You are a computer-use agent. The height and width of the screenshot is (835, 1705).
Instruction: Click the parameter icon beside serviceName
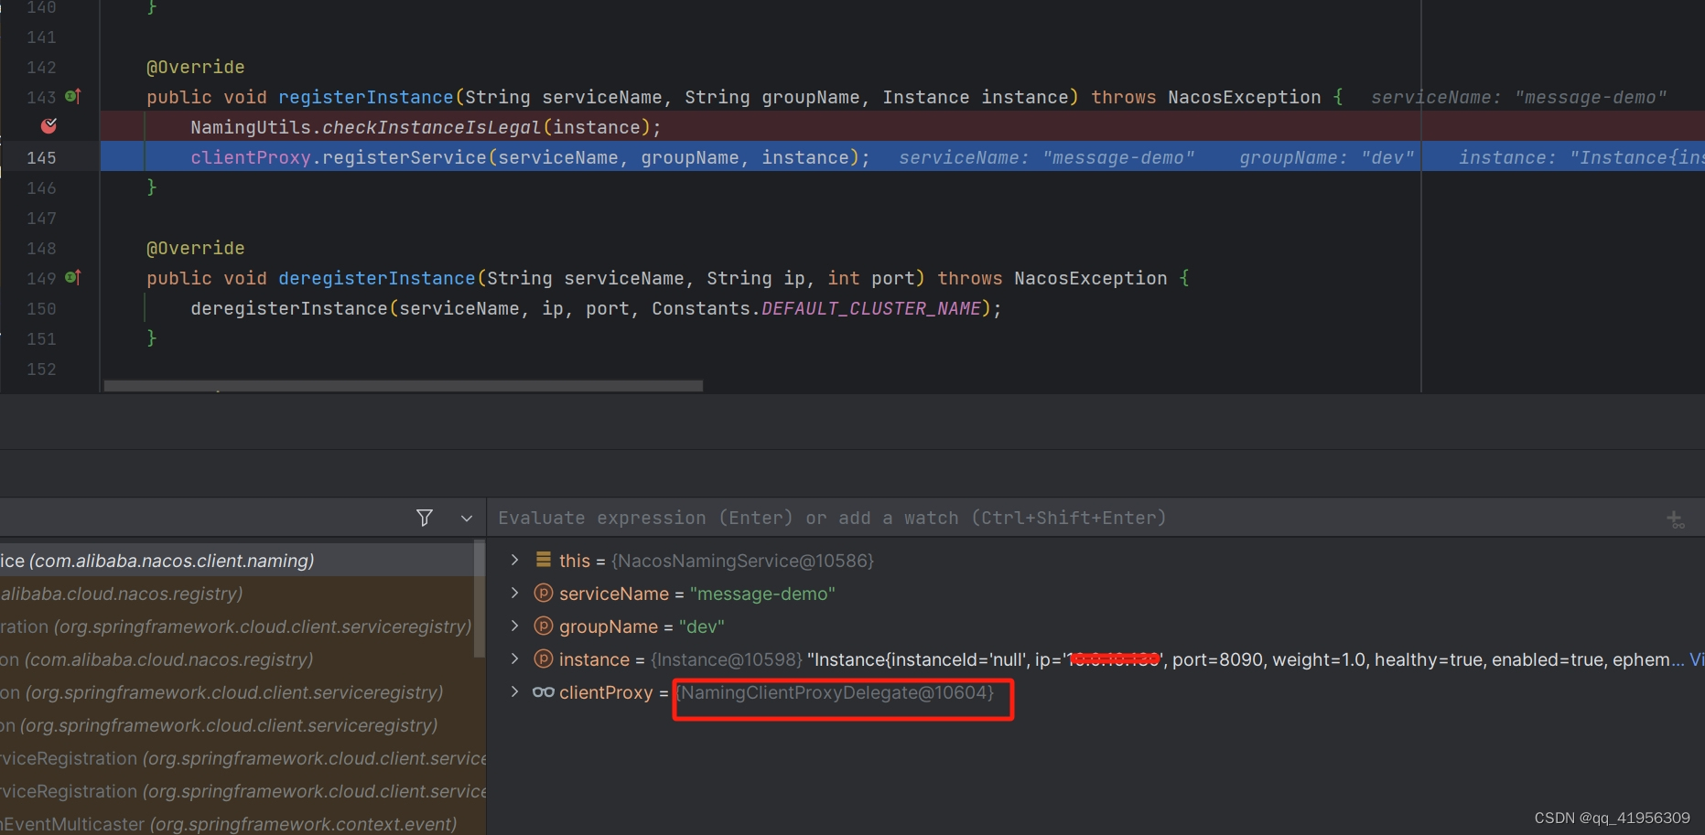tap(544, 593)
